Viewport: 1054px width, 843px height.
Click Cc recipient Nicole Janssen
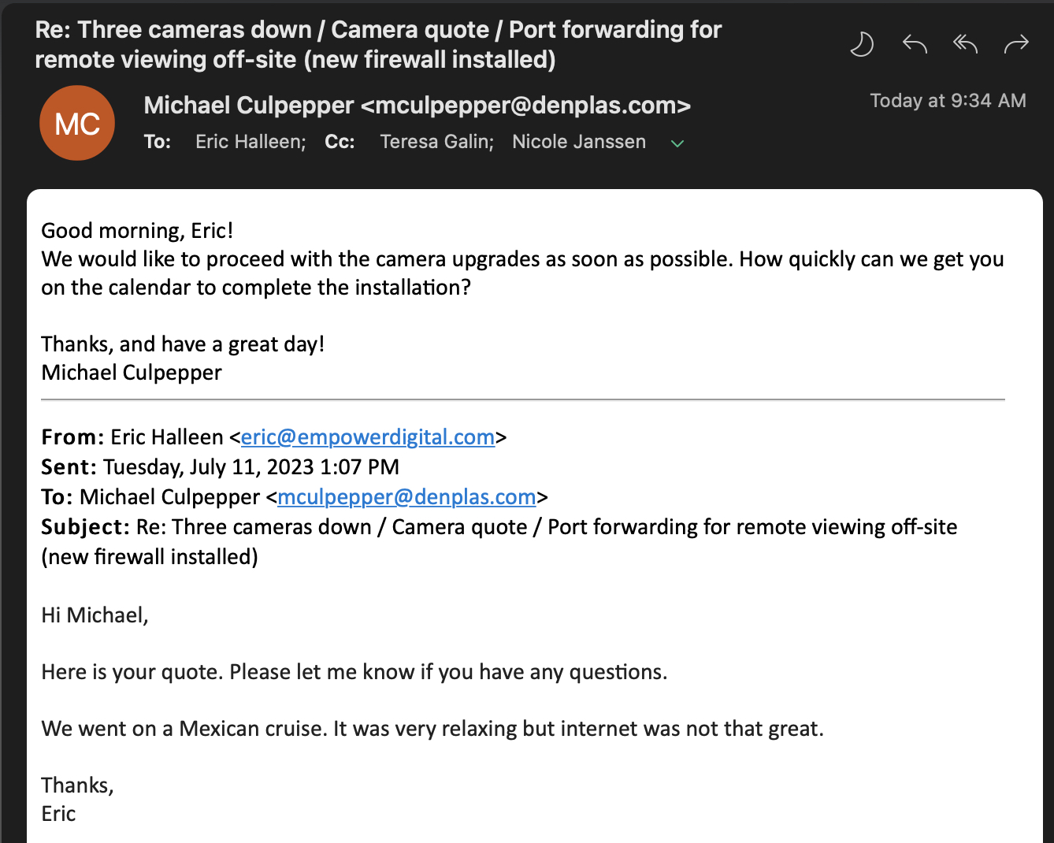pyautogui.click(x=579, y=142)
